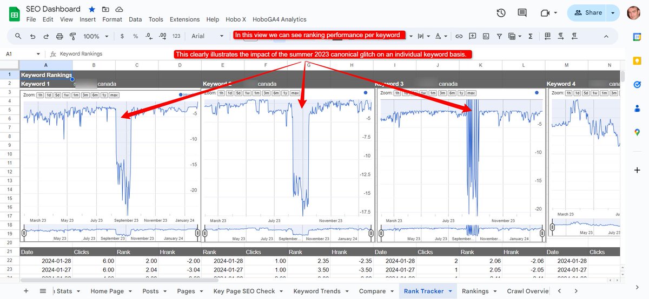
Task: Open the File menu
Action: click(31, 19)
